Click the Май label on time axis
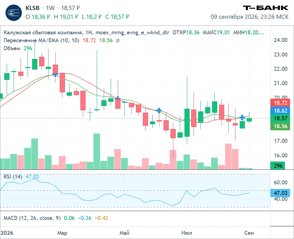The image size is (294, 239). tap(124, 233)
